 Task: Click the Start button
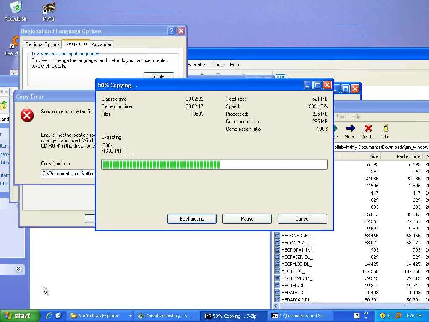pos(20,316)
